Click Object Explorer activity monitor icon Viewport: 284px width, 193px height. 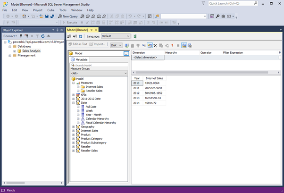(49, 36)
